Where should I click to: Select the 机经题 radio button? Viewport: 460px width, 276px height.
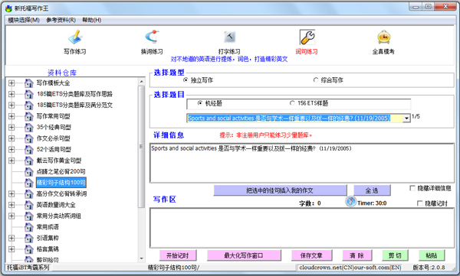tap(200, 102)
